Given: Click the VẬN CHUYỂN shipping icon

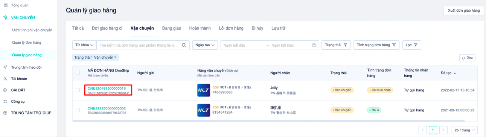Looking at the screenshot, I should click(x=5, y=18).
